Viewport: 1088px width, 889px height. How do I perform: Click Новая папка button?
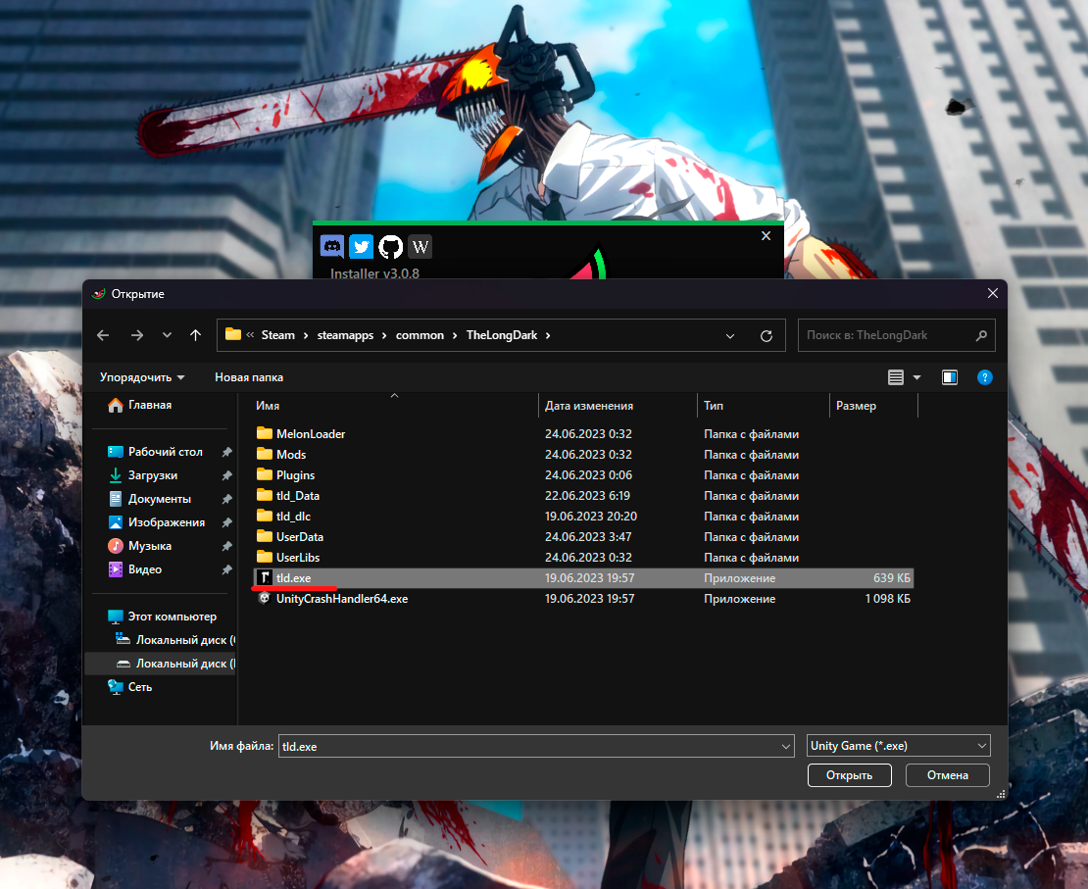[x=248, y=377]
